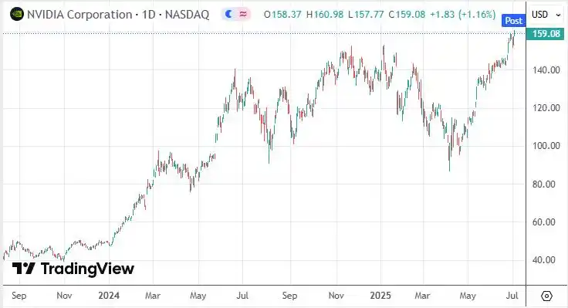Click the 2025 label on time axis
This screenshot has width=568, height=308.
380,296
